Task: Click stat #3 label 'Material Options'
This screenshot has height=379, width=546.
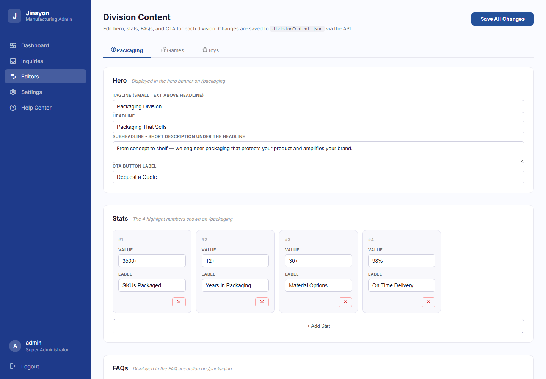Action: [318, 285]
